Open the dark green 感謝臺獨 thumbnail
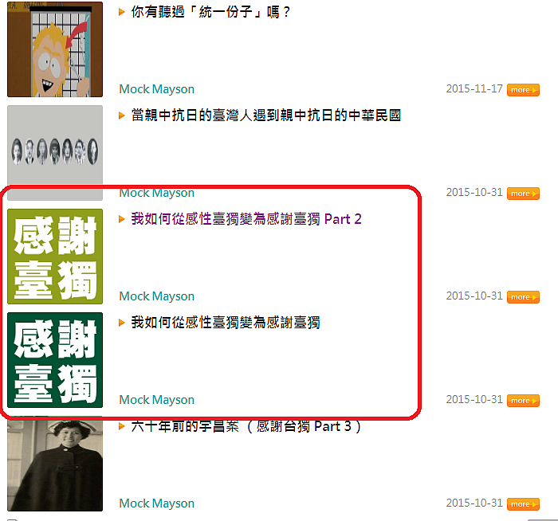558x521 pixels. [55, 360]
